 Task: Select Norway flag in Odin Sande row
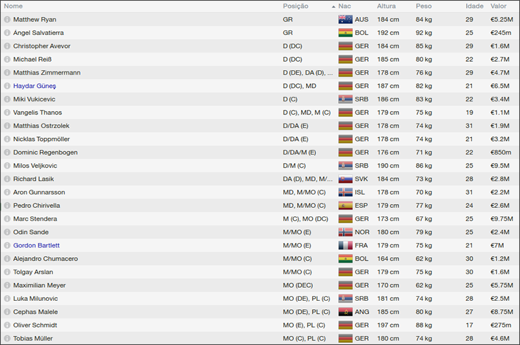click(x=345, y=232)
